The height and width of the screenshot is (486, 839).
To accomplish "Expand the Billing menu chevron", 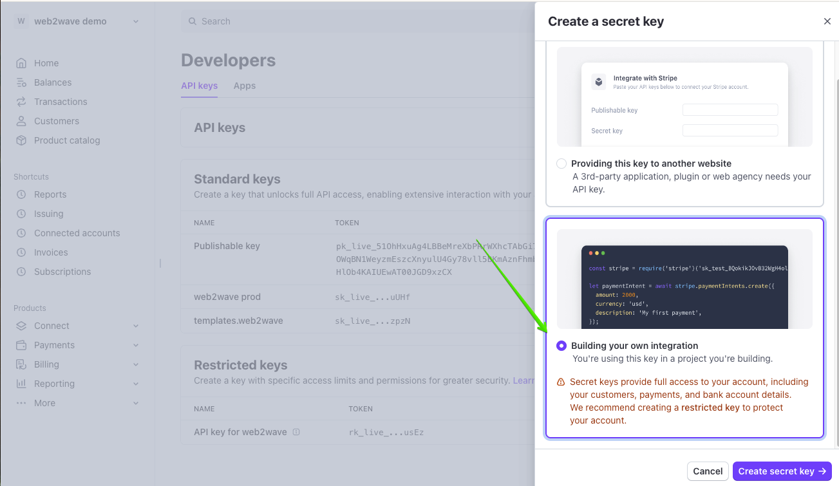I will pos(136,364).
